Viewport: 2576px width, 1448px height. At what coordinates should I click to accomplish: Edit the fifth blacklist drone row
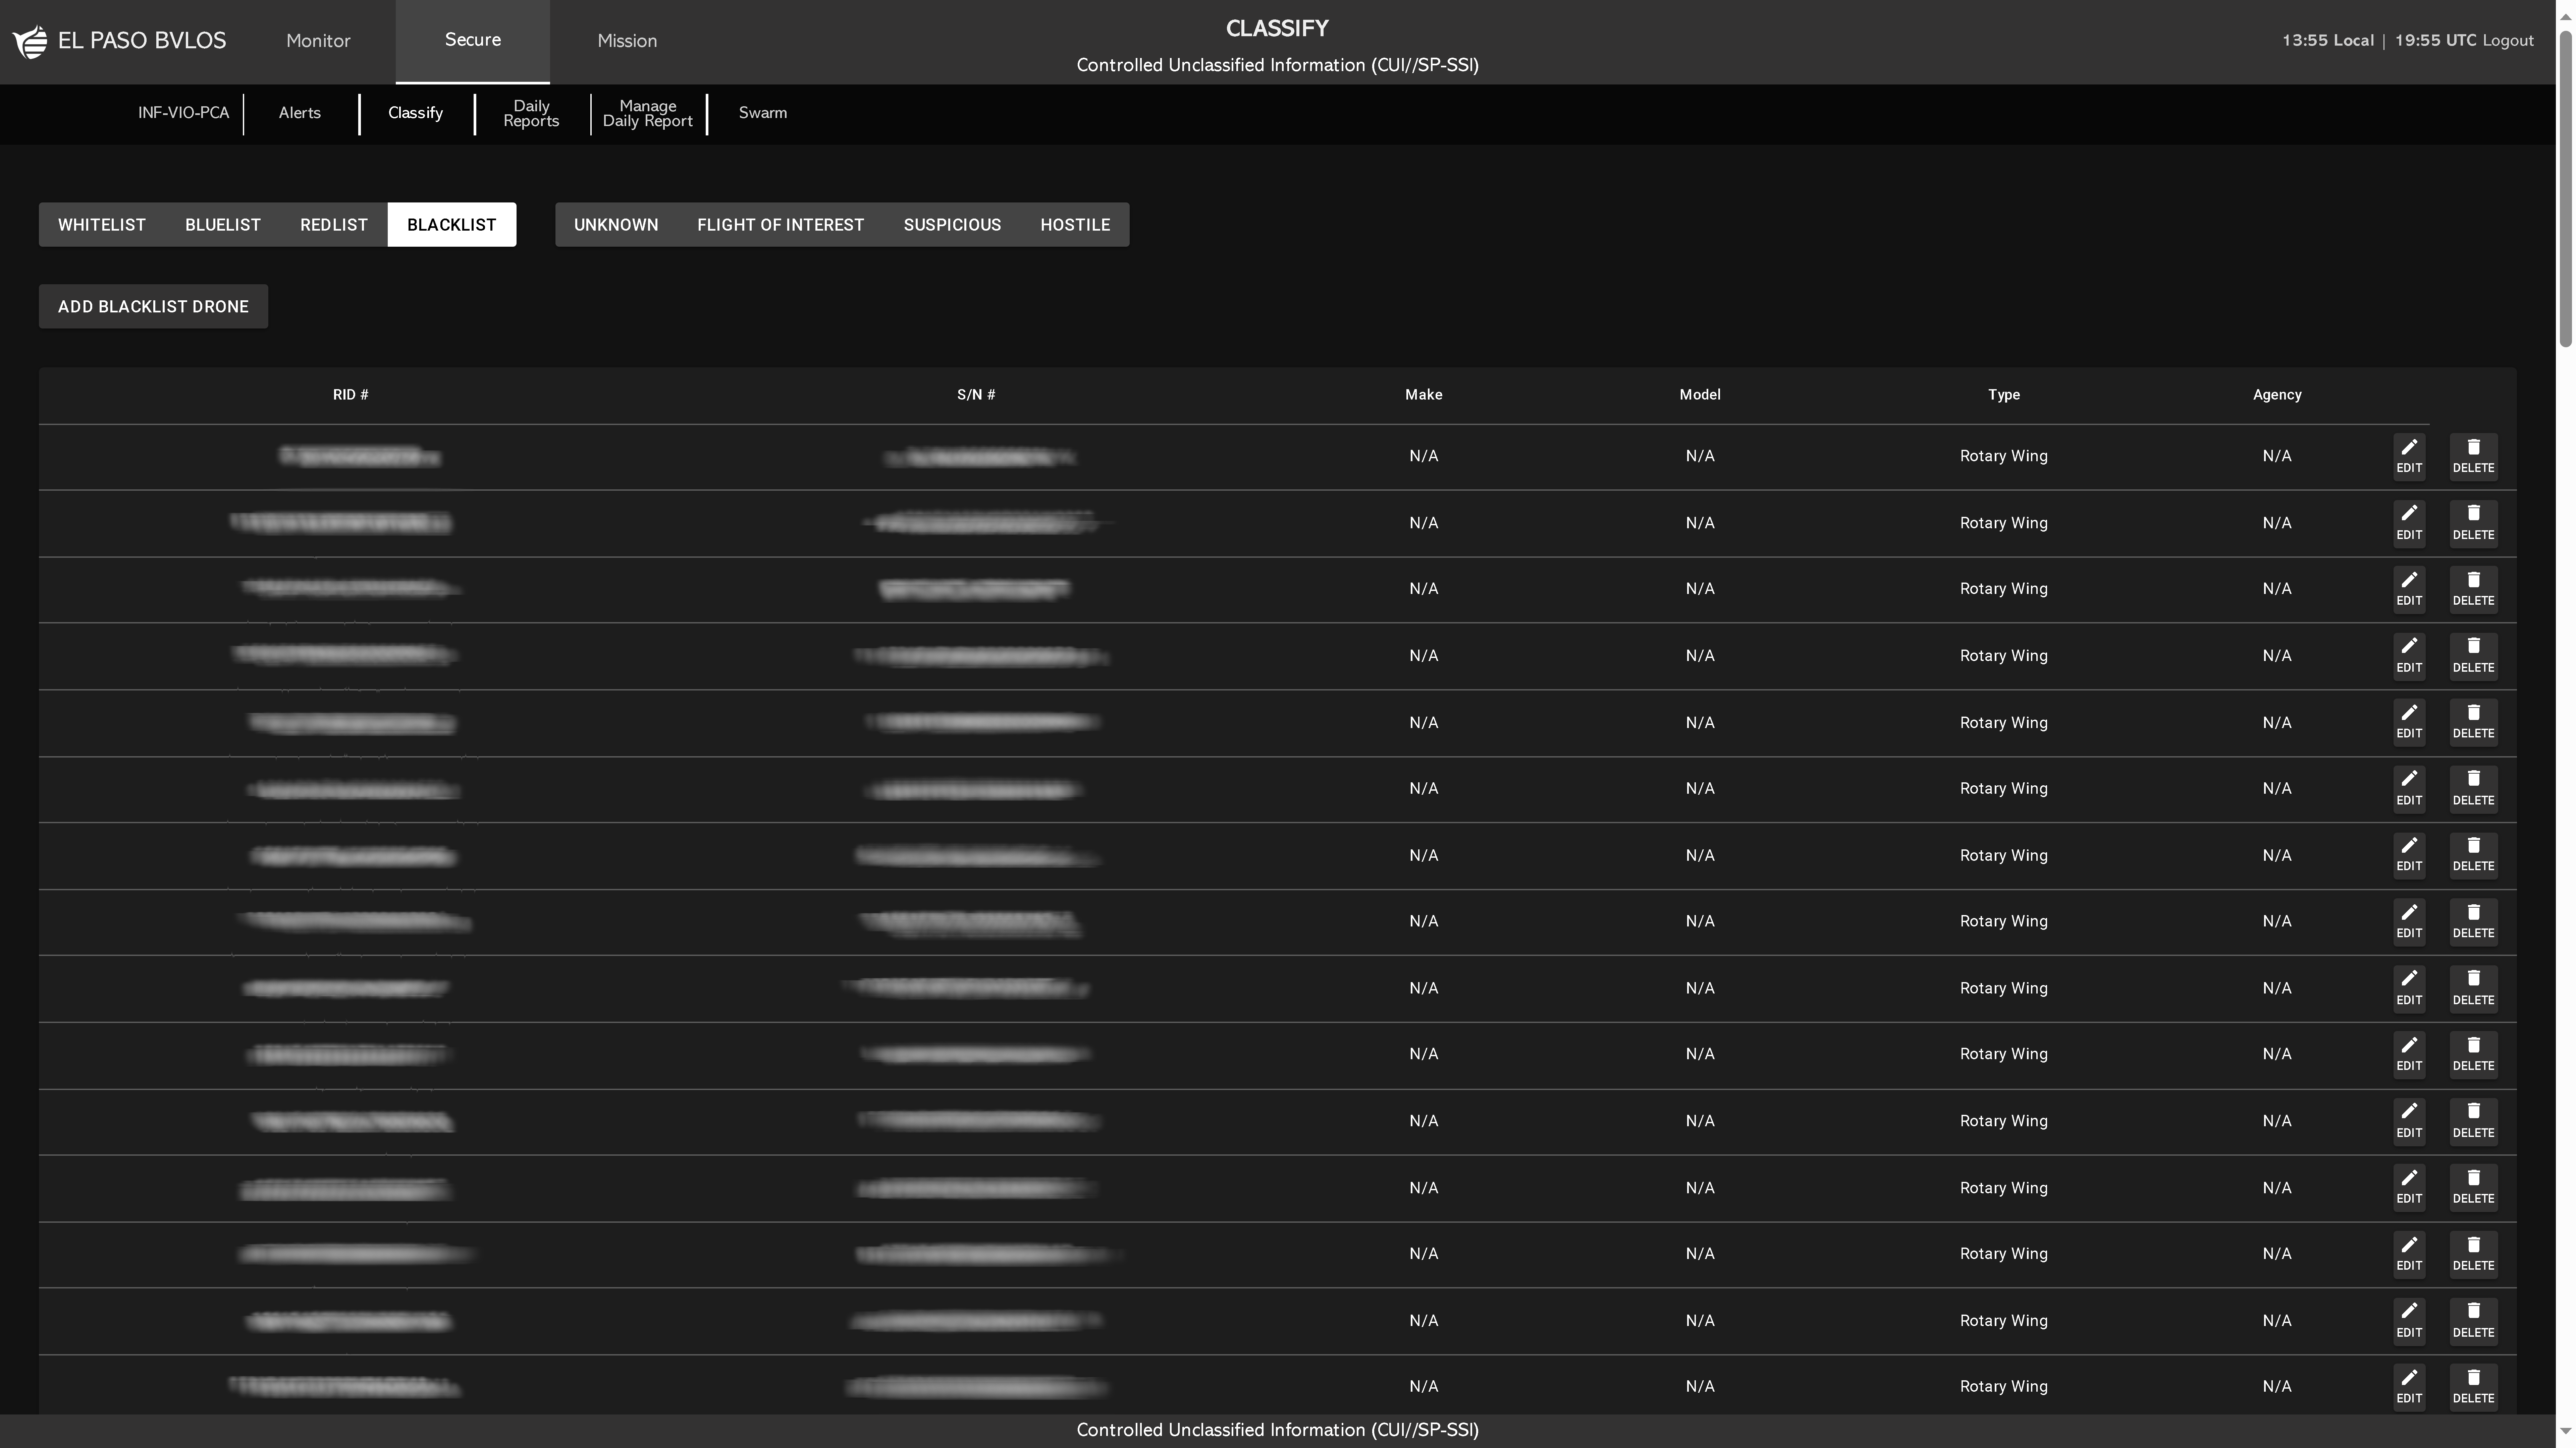[x=2409, y=723]
